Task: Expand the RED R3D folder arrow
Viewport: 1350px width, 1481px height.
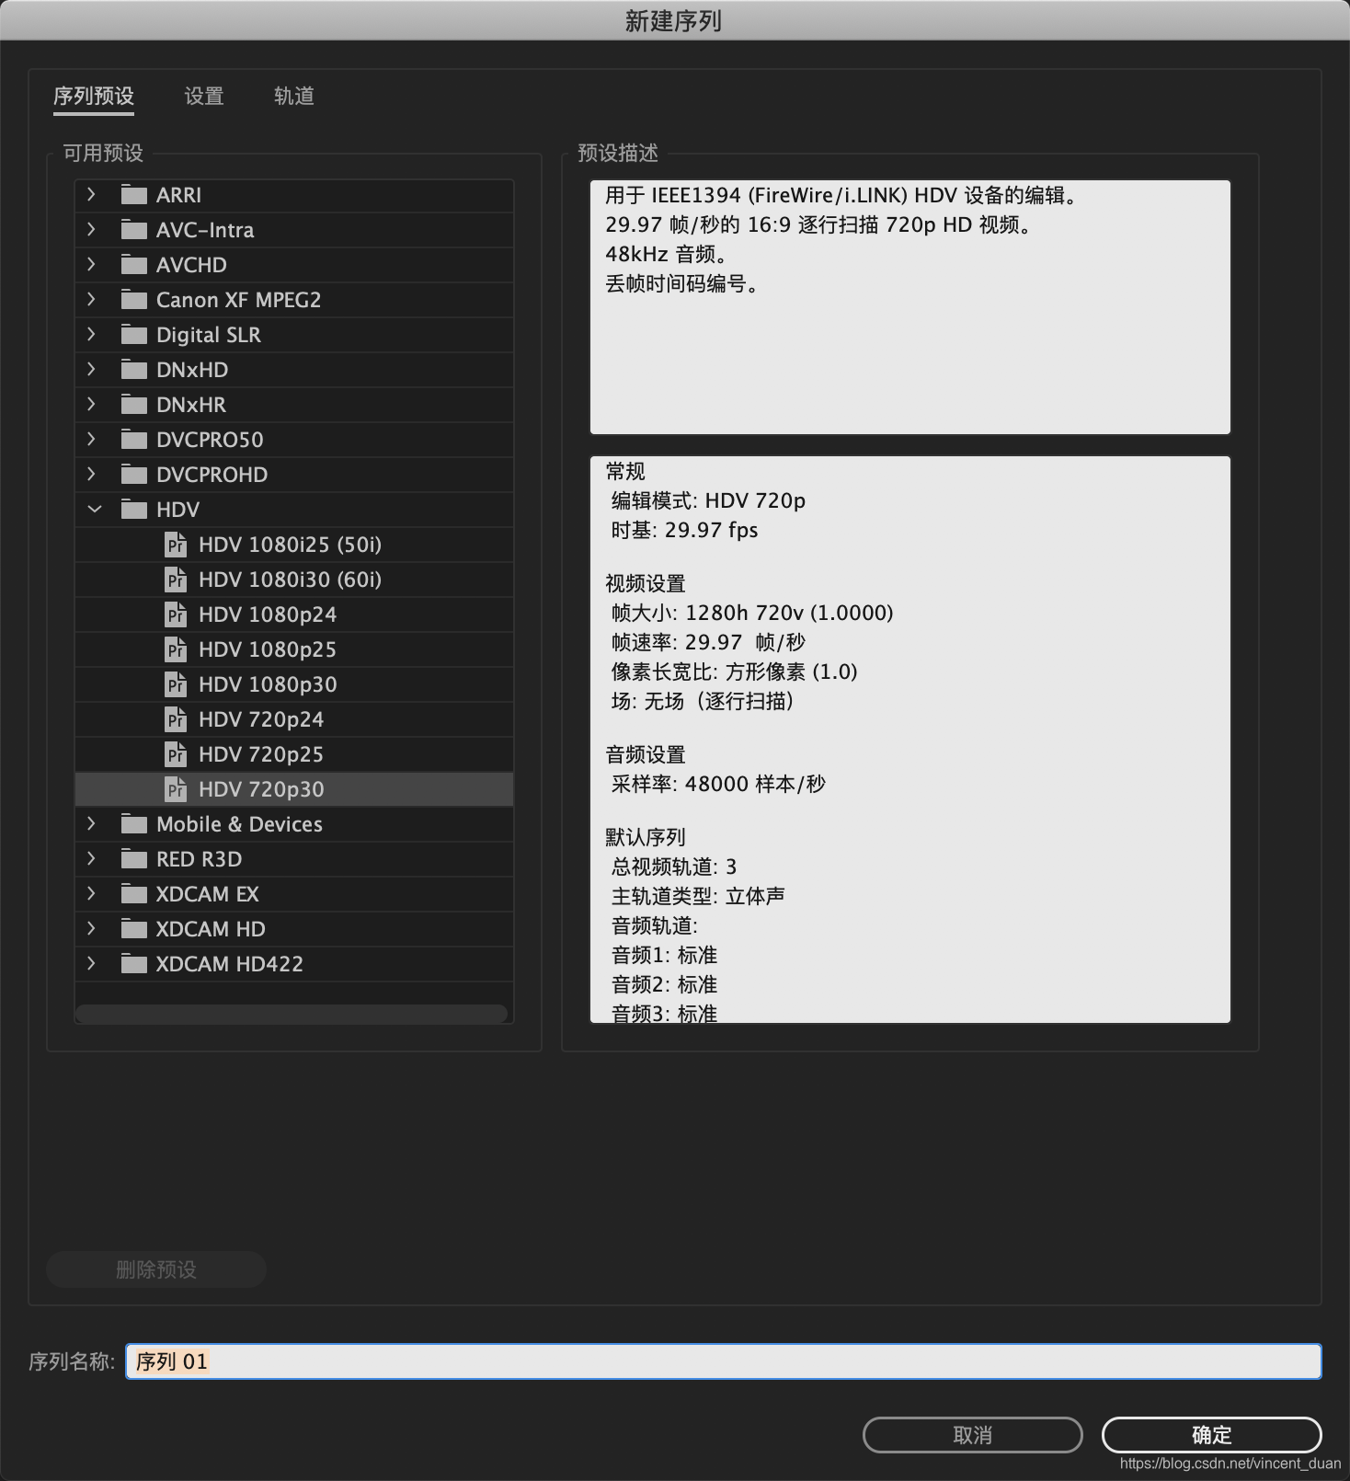Action: (91, 858)
